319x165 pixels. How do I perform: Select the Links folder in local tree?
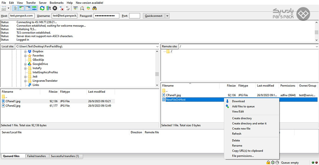tap(35, 85)
